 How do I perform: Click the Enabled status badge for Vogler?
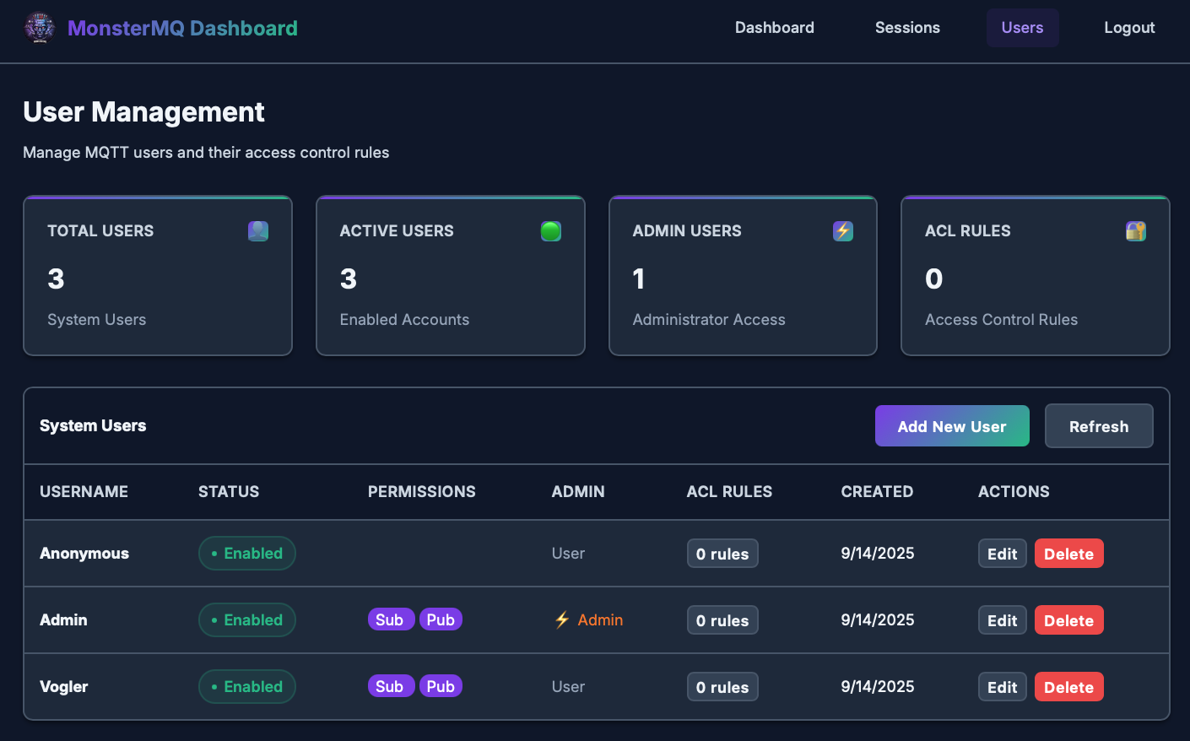click(x=247, y=687)
